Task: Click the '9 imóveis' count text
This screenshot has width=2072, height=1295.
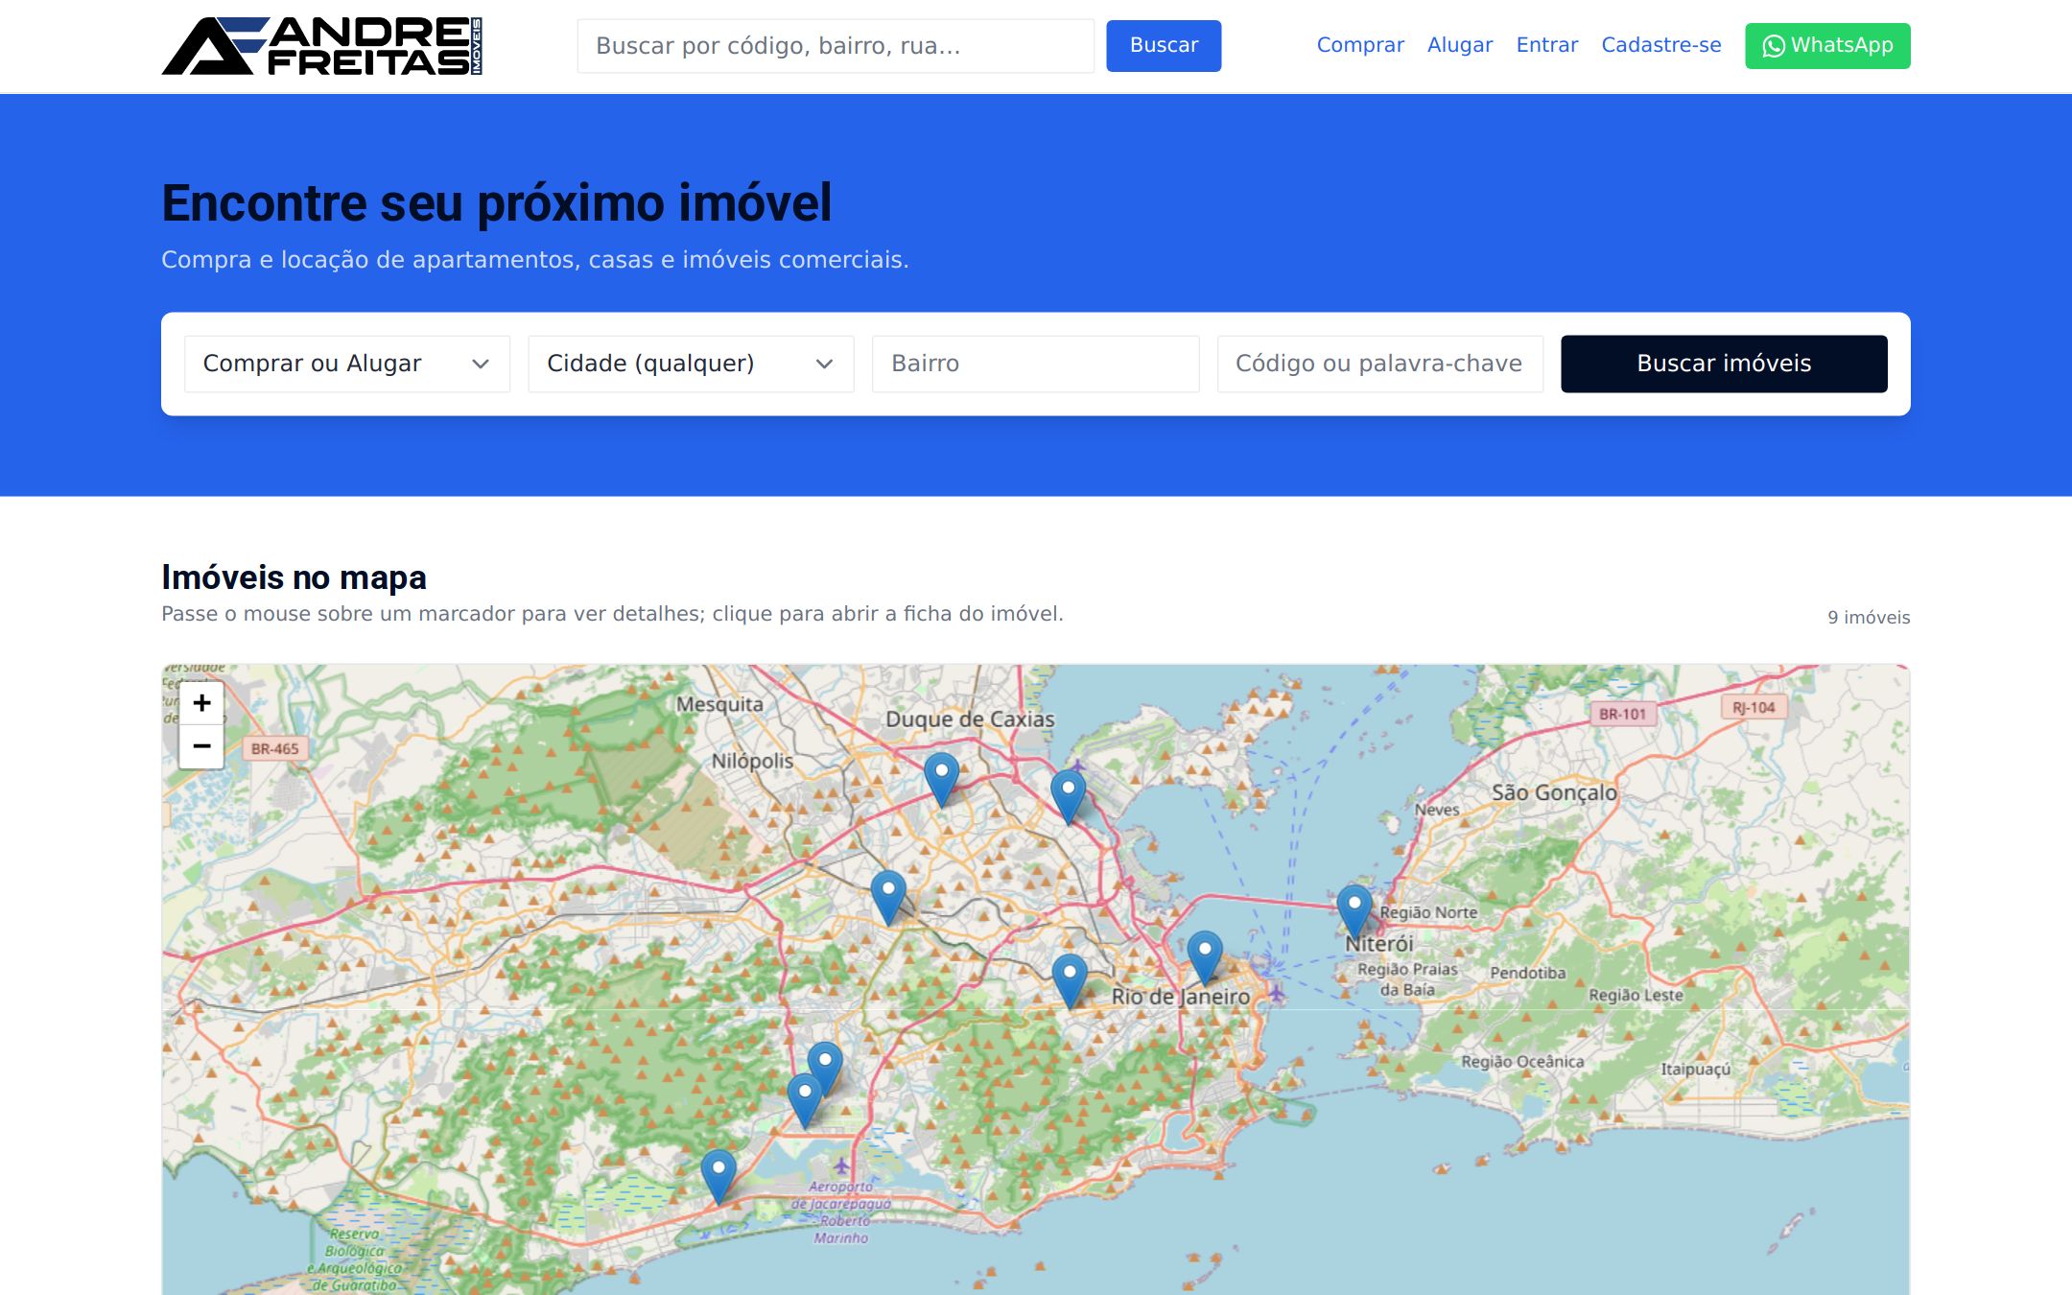Action: [1869, 618]
